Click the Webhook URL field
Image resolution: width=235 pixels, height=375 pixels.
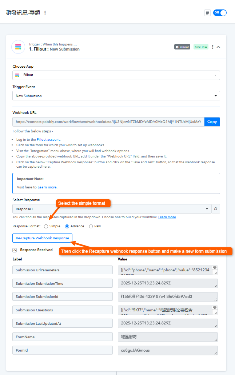108,122
